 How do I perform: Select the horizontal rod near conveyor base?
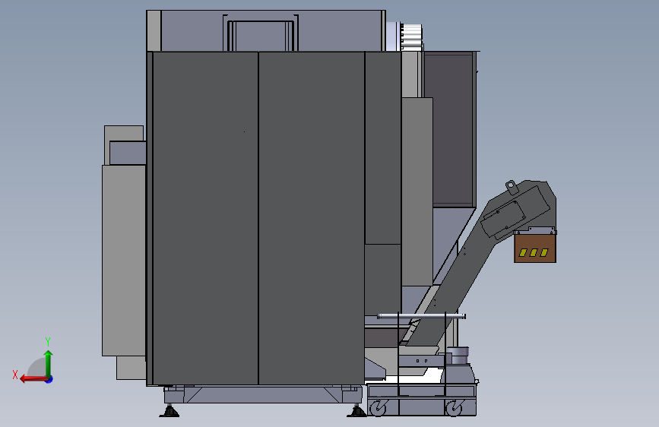coord(421,317)
